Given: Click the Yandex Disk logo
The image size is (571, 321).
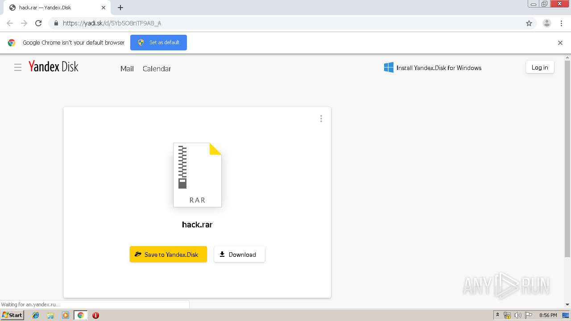Looking at the screenshot, I should tap(54, 67).
